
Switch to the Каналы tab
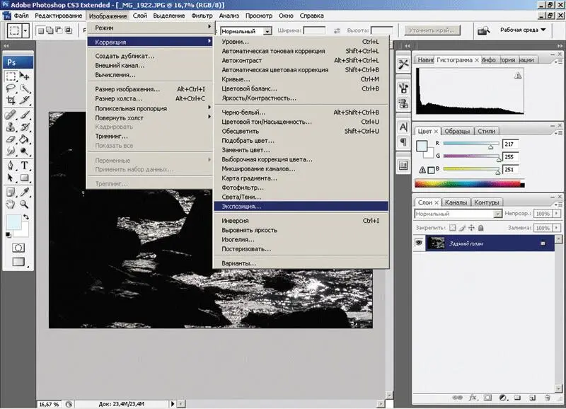click(x=456, y=202)
